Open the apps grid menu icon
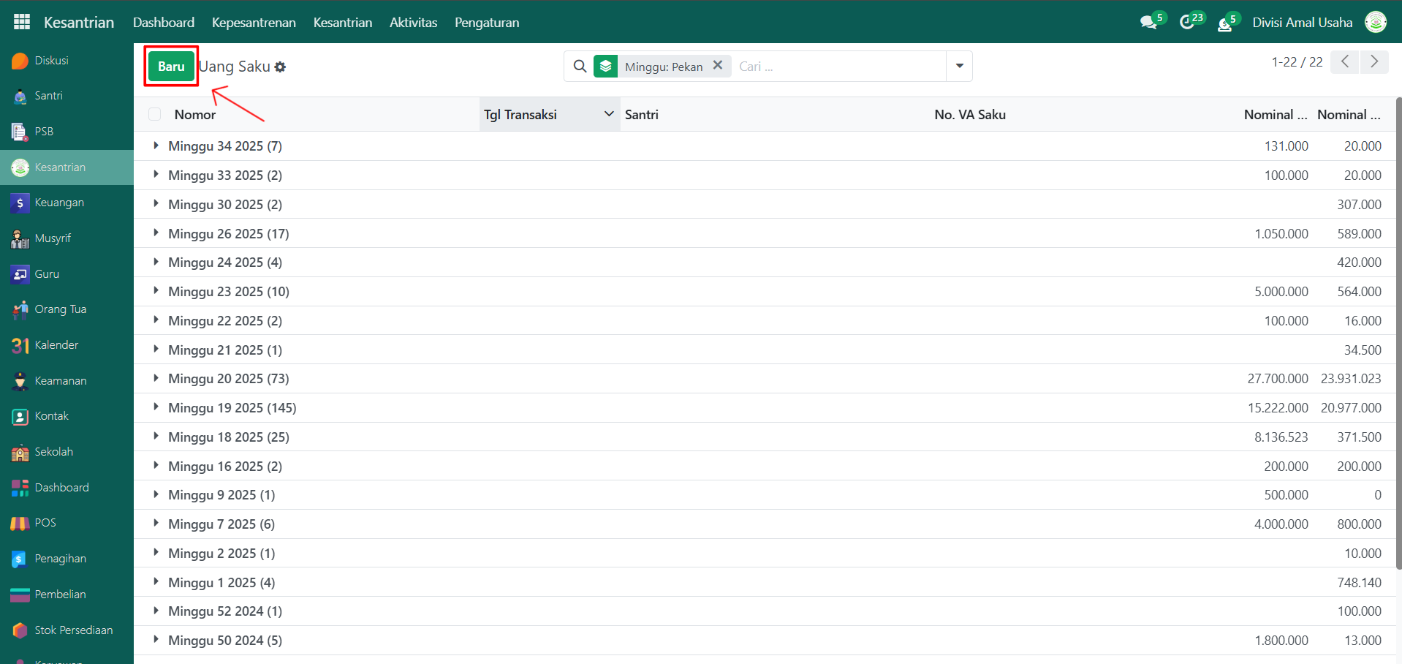 coord(22,22)
